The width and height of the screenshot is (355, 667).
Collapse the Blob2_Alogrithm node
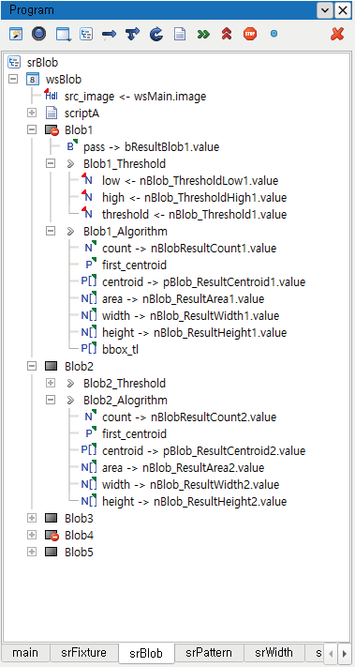tap(51, 400)
